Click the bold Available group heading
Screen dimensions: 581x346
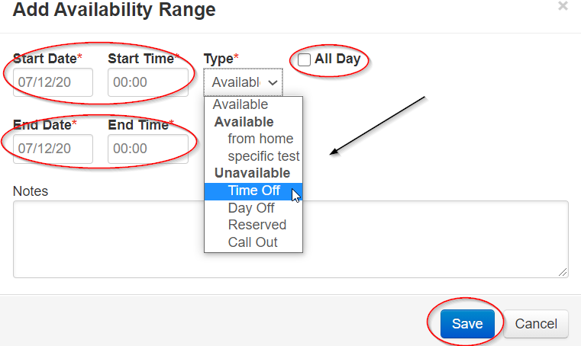click(244, 122)
